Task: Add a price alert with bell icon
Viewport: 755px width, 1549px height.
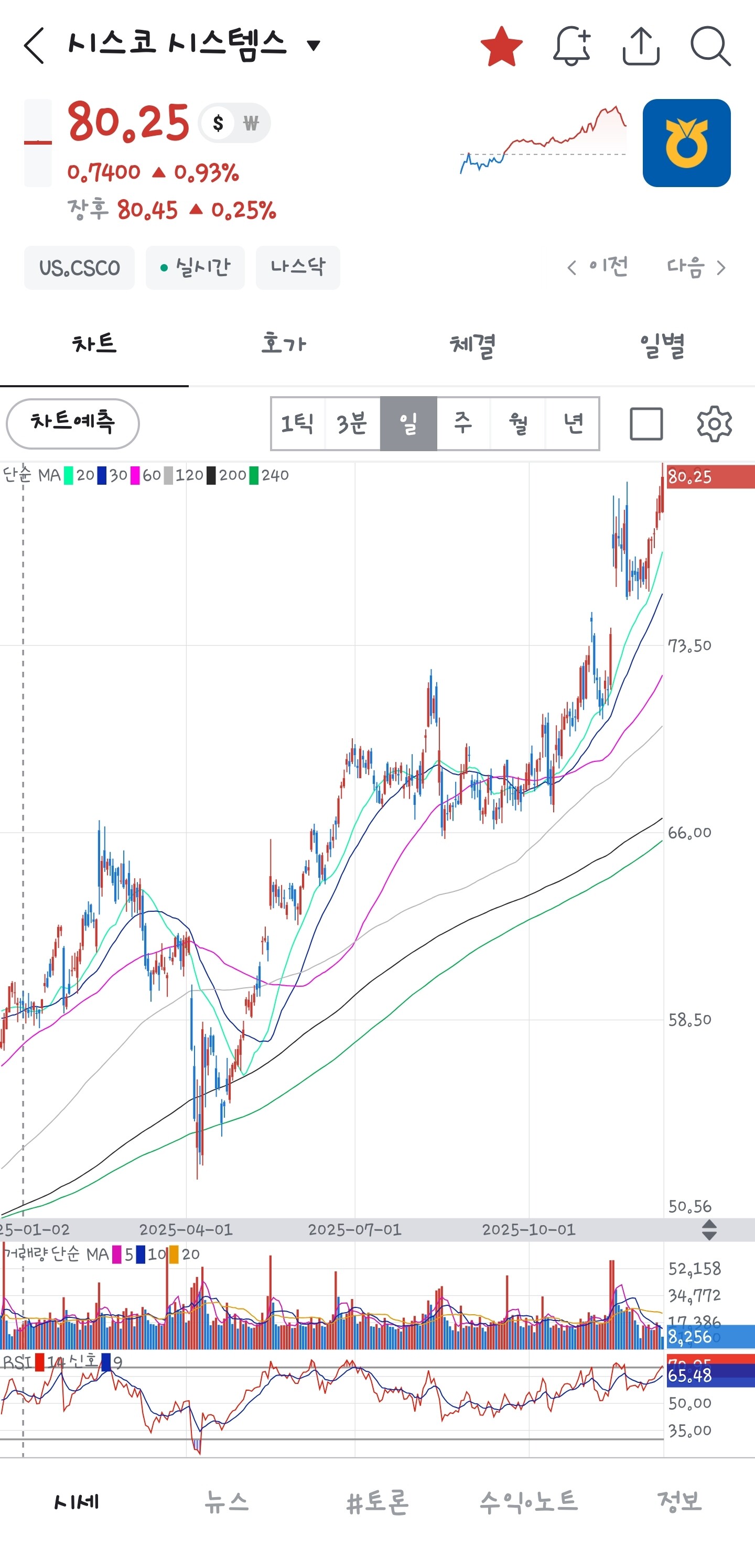Action: click(571, 46)
